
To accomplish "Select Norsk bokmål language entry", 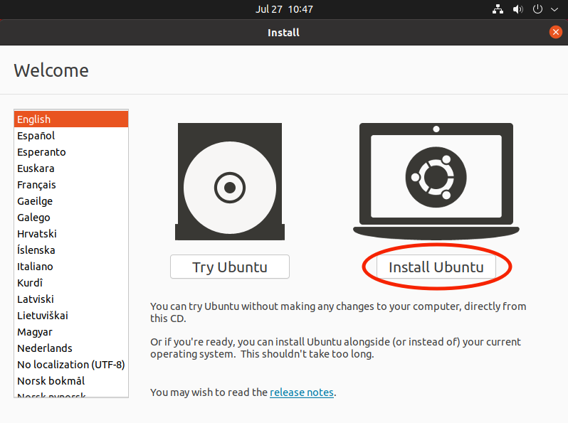I will pos(70,381).
